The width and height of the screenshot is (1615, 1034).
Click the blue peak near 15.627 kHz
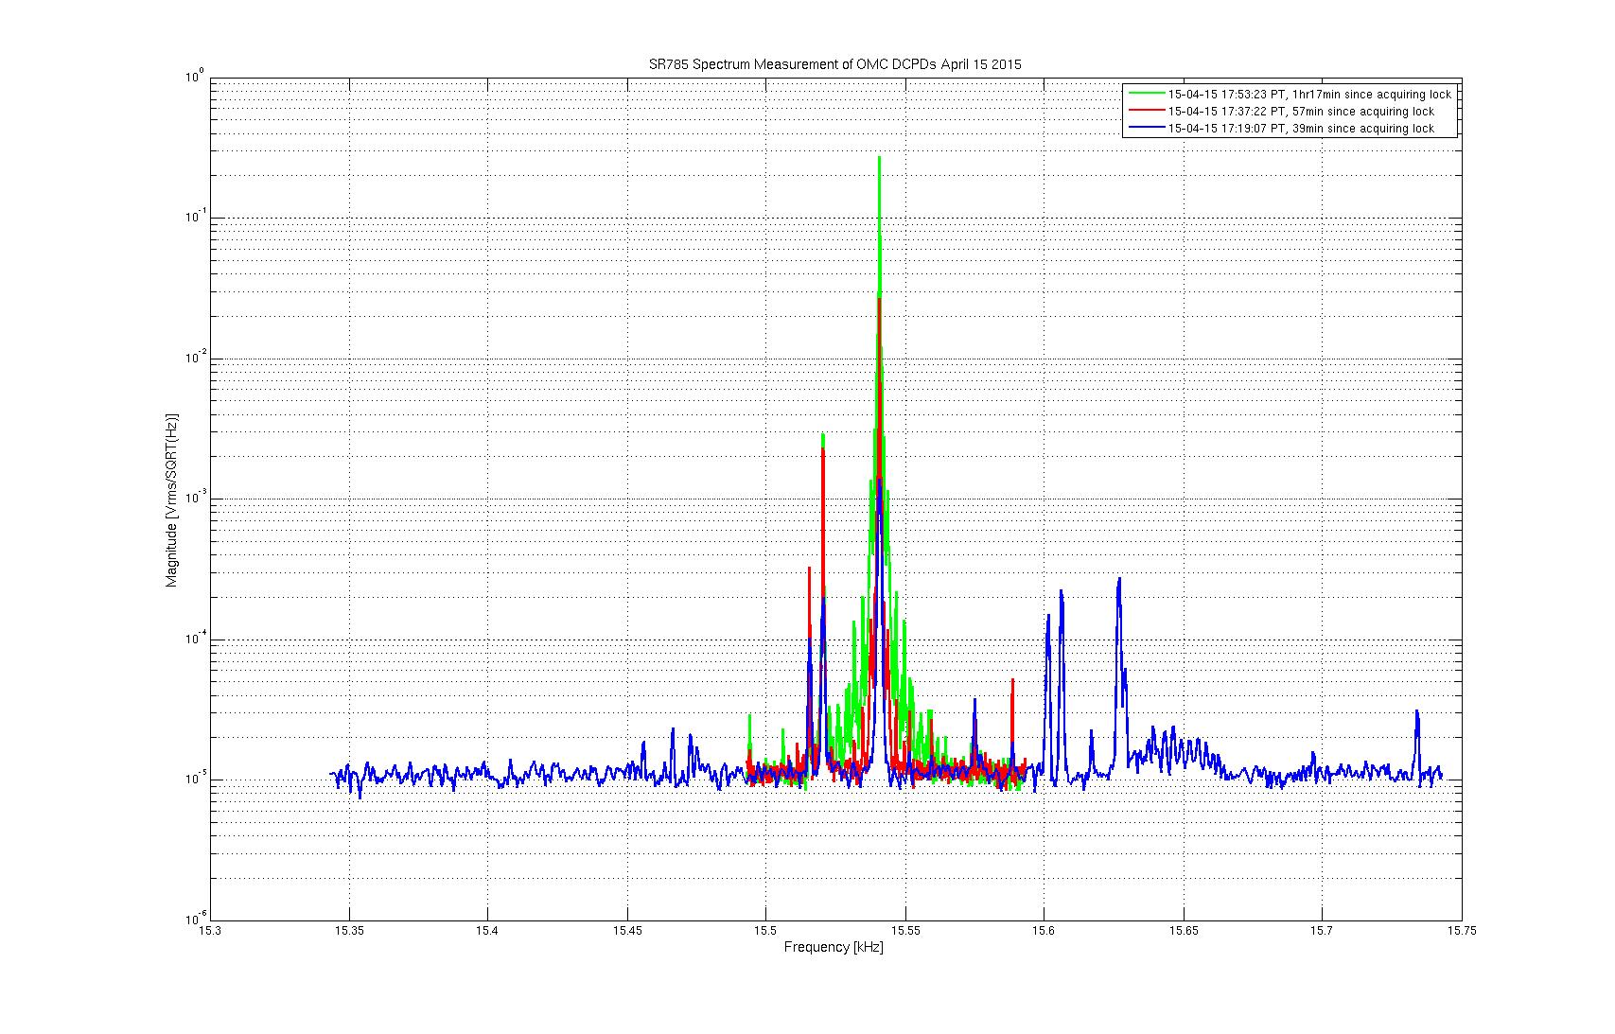point(1119,580)
